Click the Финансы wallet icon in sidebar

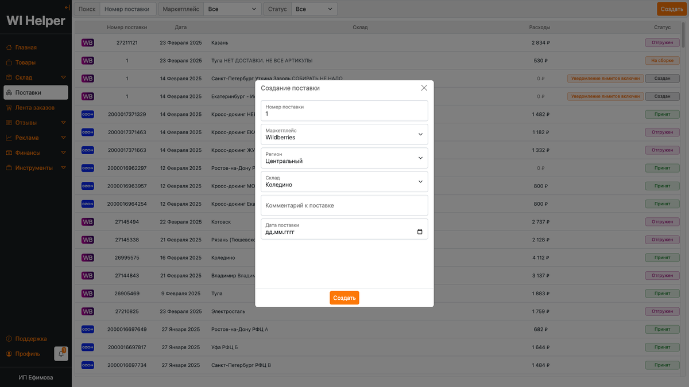(9, 153)
